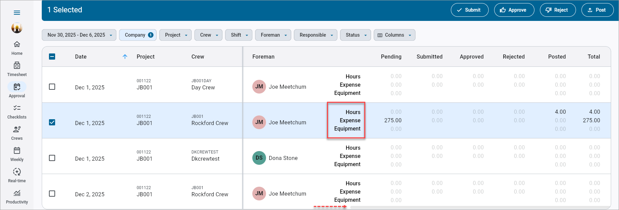
Task: Click JM avatar in Dec 2 row
Action: [x=259, y=194]
